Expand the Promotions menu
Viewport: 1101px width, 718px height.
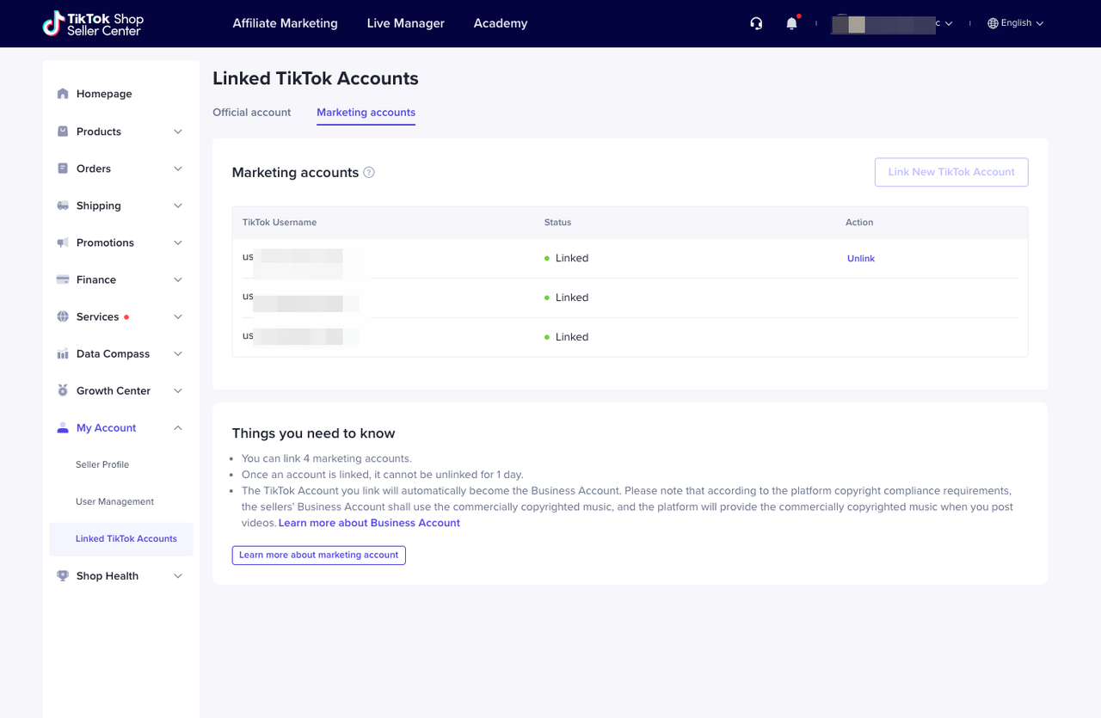178,242
